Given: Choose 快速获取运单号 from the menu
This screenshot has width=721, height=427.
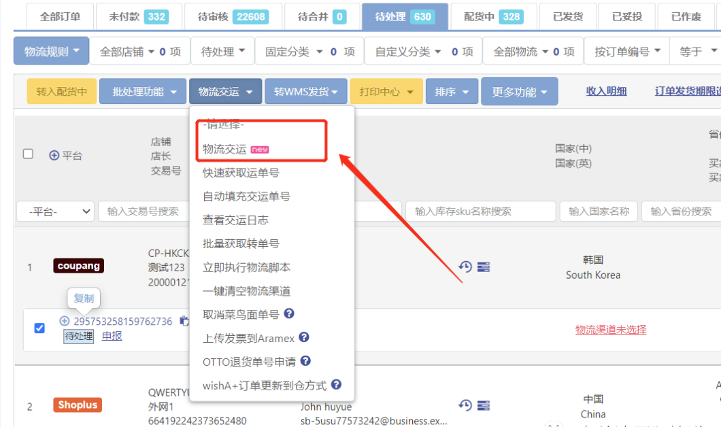Looking at the screenshot, I should pos(241,173).
